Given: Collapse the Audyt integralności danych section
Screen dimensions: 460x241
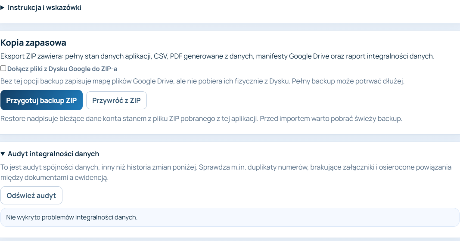Looking at the screenshot, I should pyautogui.click(x=50, y=154).
